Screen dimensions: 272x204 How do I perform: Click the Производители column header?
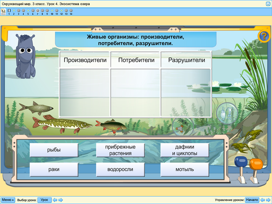pyautogui.click(x=85, y=60)
